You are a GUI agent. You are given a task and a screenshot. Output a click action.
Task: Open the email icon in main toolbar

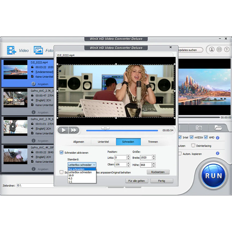tap(219, 50)
